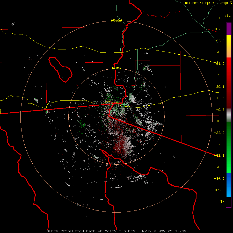Click the 61.2 value on velocity scale
The width and height of the screenshot is (233, 233).
point(220,64)
